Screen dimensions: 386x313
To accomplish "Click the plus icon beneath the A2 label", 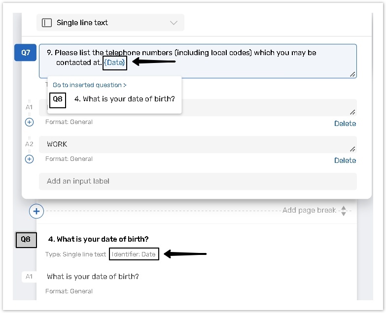I will point(29,159).
